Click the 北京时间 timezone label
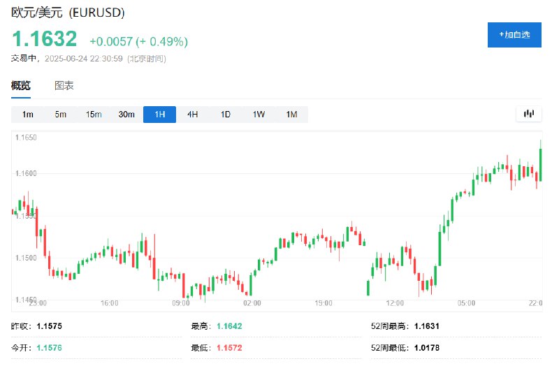 click(147, 59)
